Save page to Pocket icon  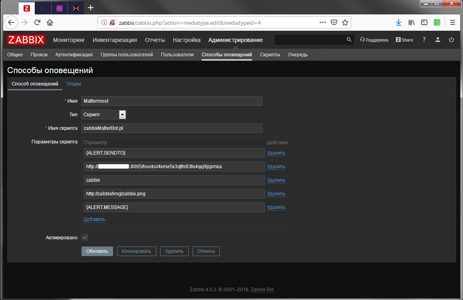click(x=334, y=22)
